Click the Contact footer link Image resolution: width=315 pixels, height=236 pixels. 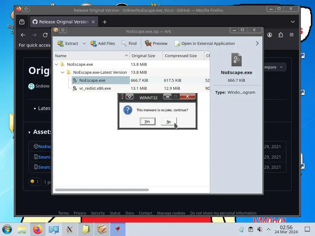[146, 213]
